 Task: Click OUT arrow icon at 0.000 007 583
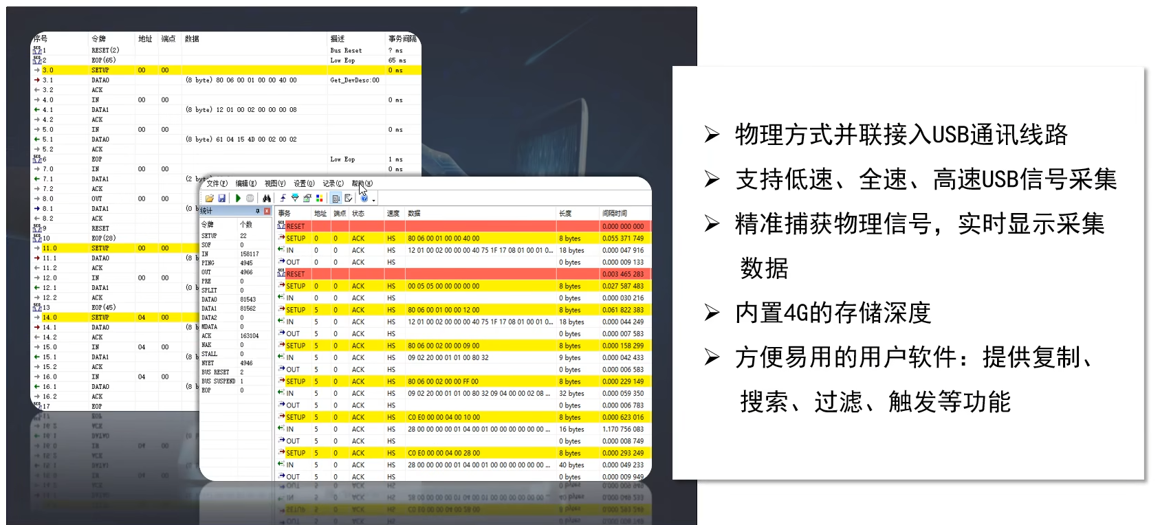coord(282,333)
